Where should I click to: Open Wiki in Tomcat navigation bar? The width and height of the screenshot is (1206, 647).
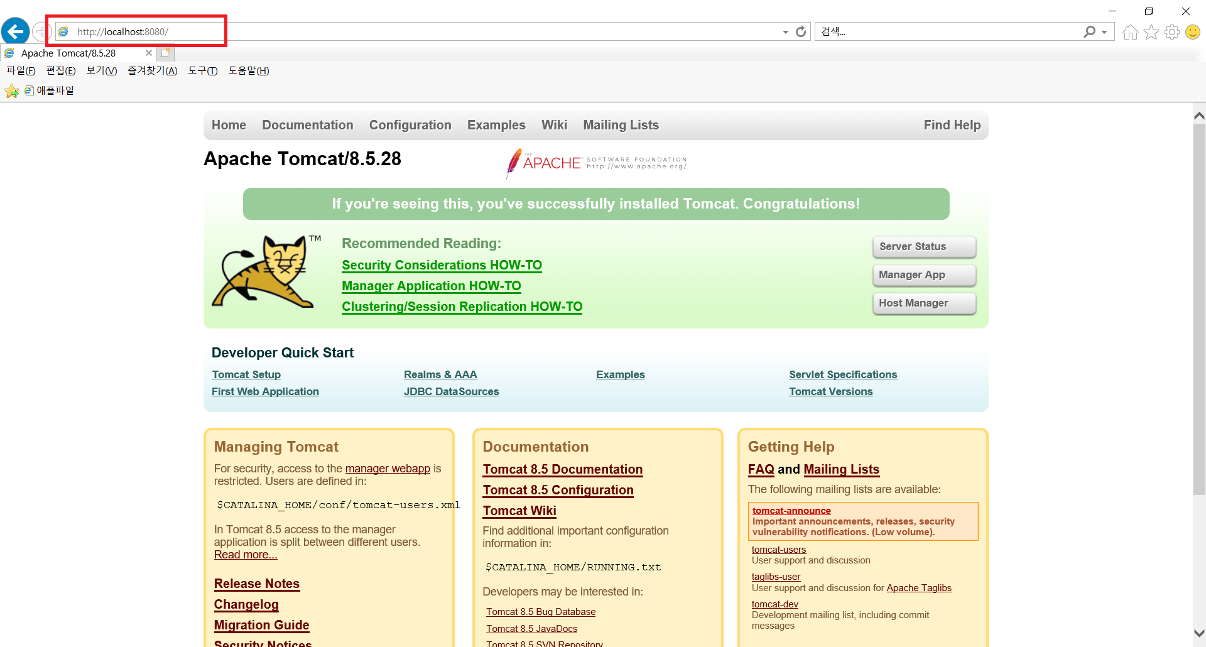pos(555,125)
